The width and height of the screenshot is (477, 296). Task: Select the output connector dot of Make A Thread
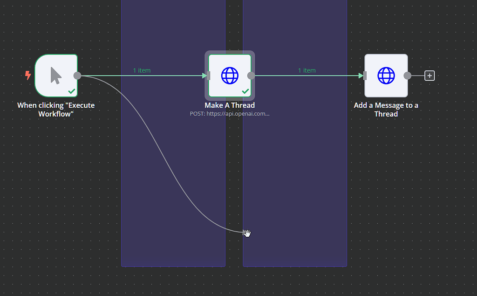[252, 76]
